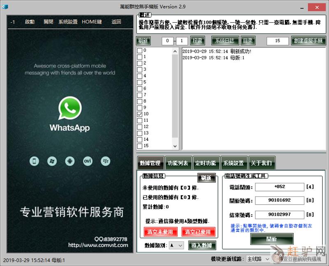
Task: Click the BlackBerry platform icon
Action: click(x=105, y=161)
